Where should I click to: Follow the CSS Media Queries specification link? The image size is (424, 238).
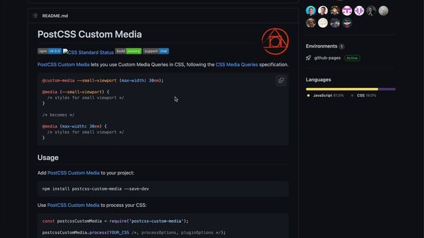(237, 65)
